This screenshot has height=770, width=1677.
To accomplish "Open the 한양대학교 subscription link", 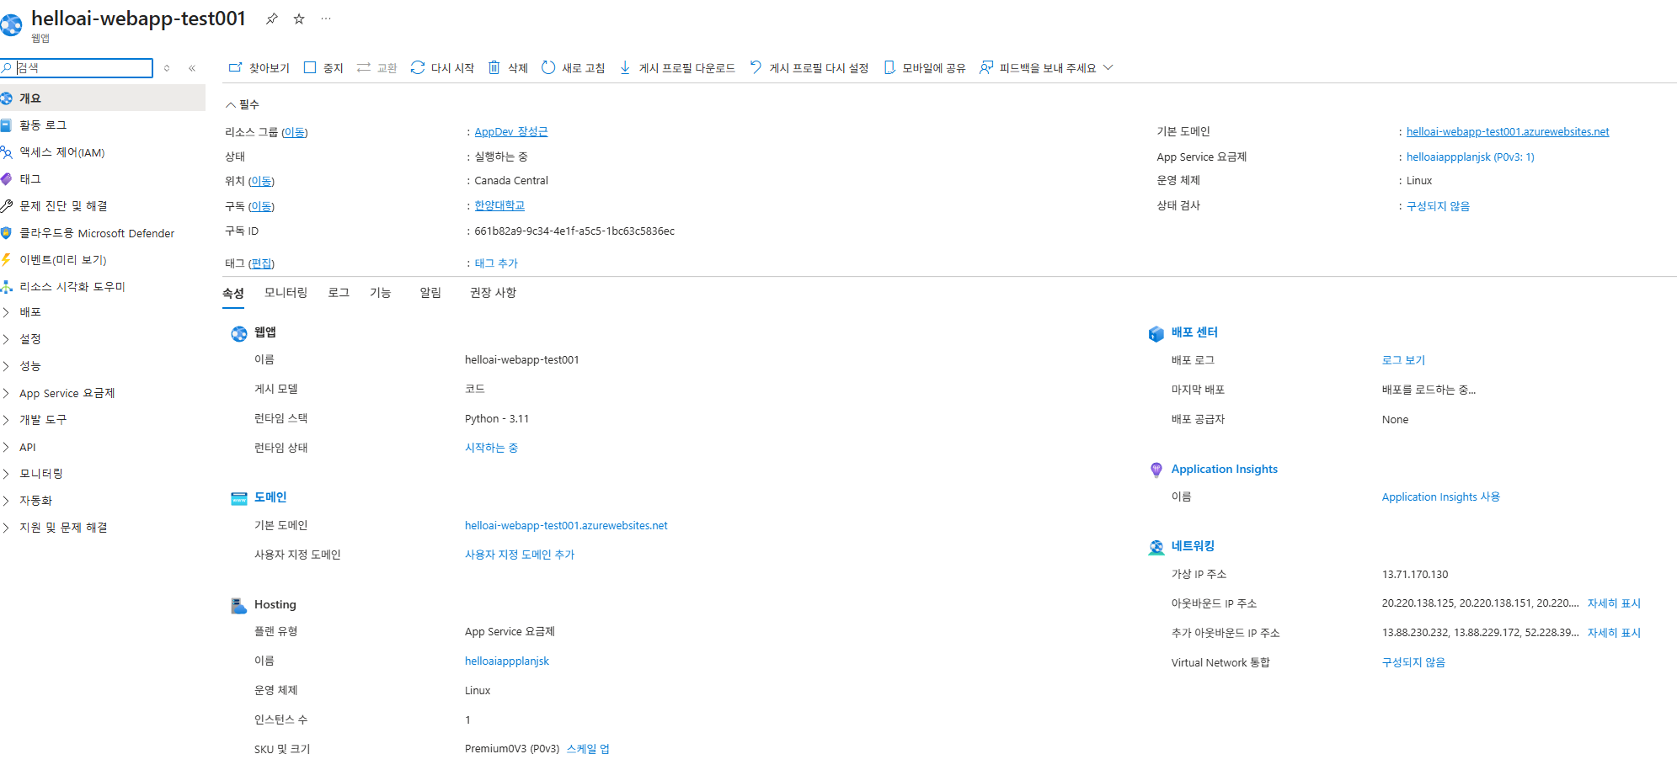I will [499, 206].
